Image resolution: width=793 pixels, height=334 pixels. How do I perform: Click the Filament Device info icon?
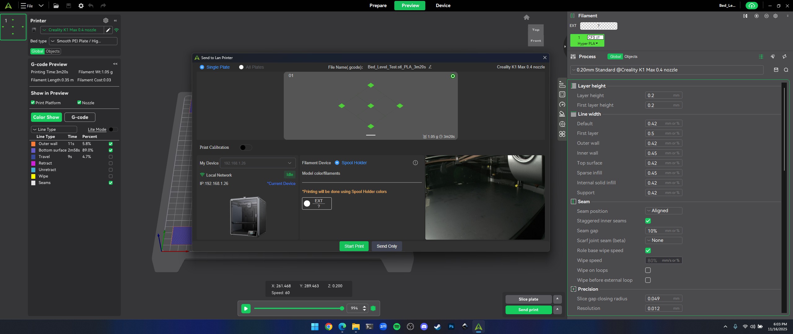click(x=415, y=163)
